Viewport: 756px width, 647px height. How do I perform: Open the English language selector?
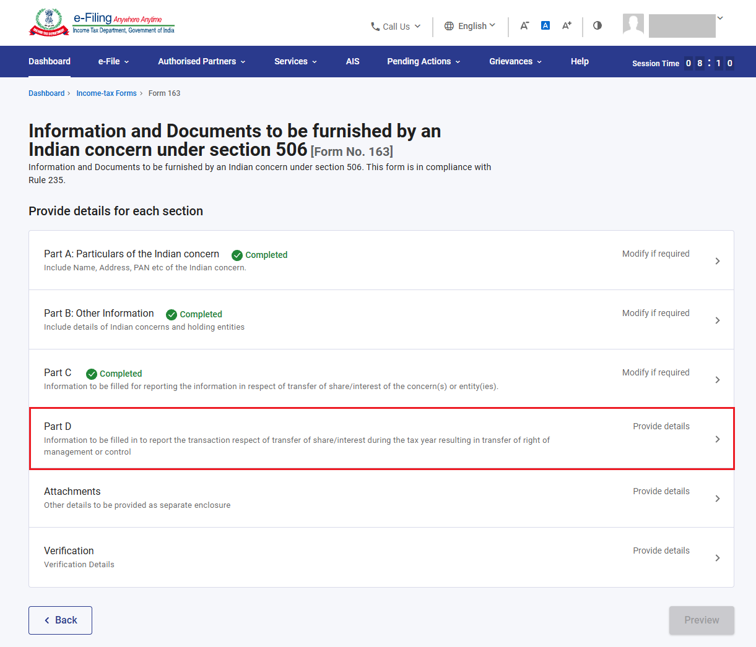click(470, 26)
